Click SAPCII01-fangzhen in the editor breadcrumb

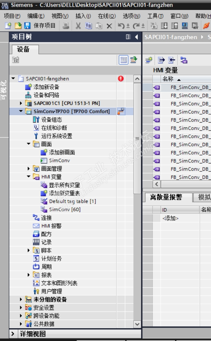(x=171, y=37)
